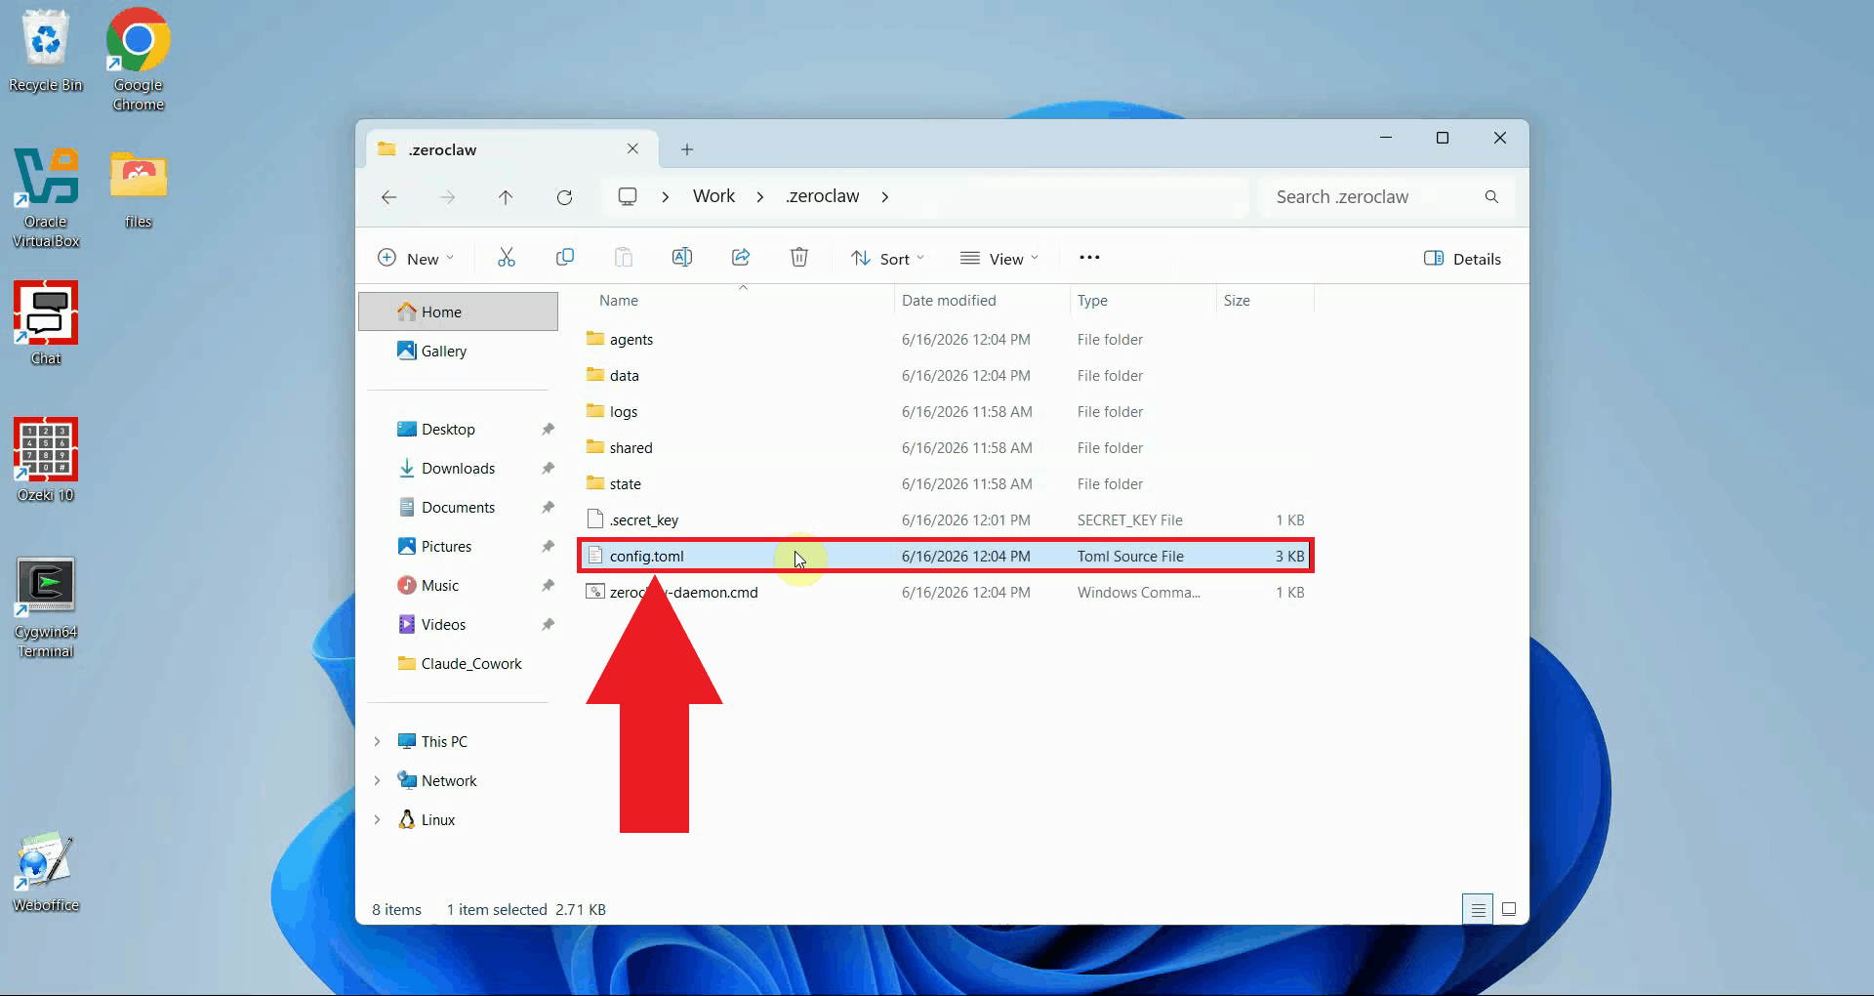
Task: Click chevron before Work in address bar
Action: 665,197
